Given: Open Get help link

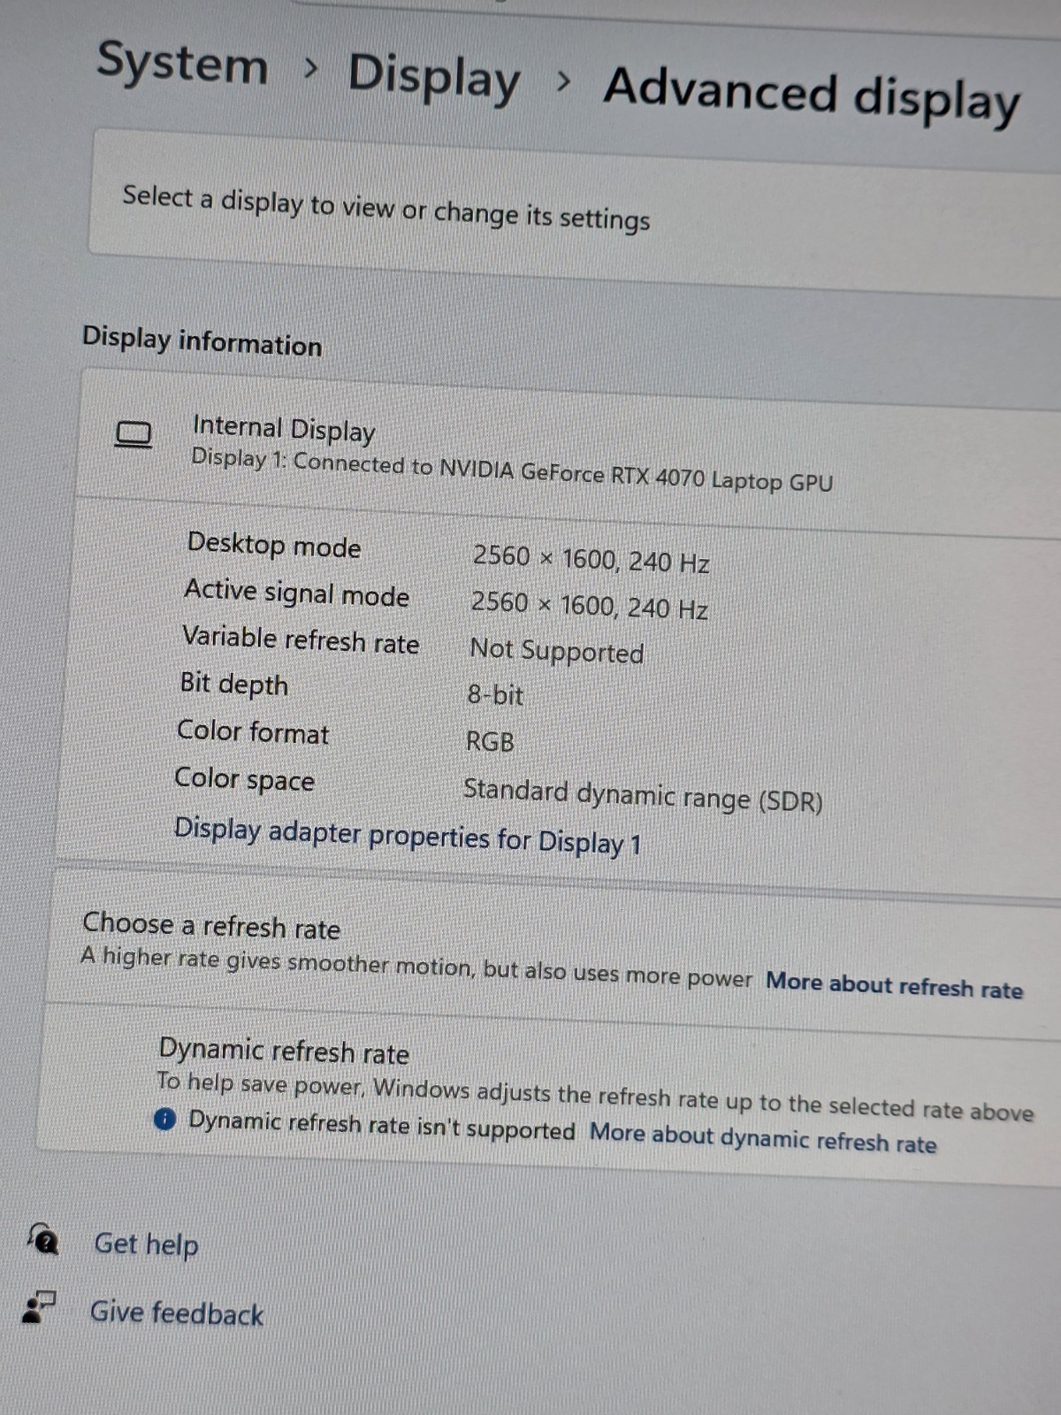Looking at the screenshot, I should tap(147, 1244).
